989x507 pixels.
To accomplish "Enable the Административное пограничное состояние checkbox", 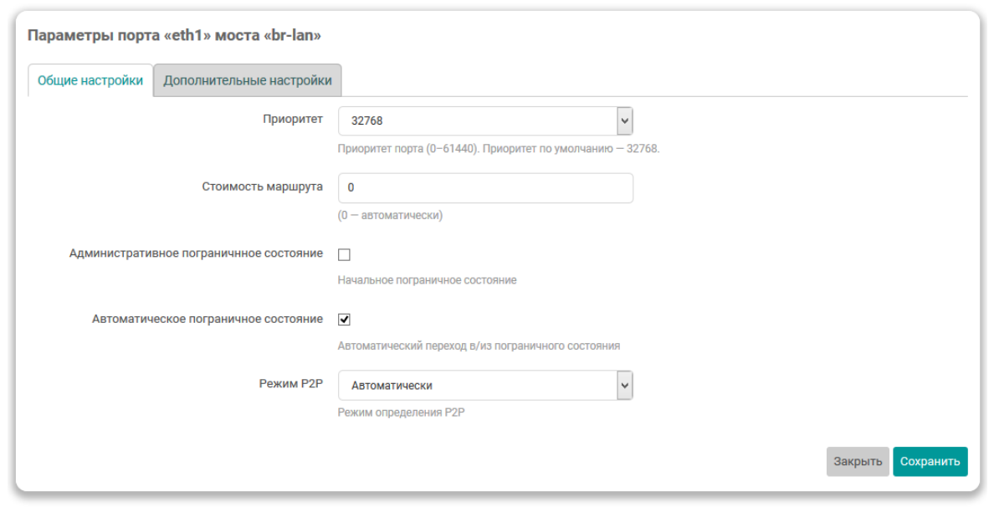I will pyautogui.click(x=344, y=254).
